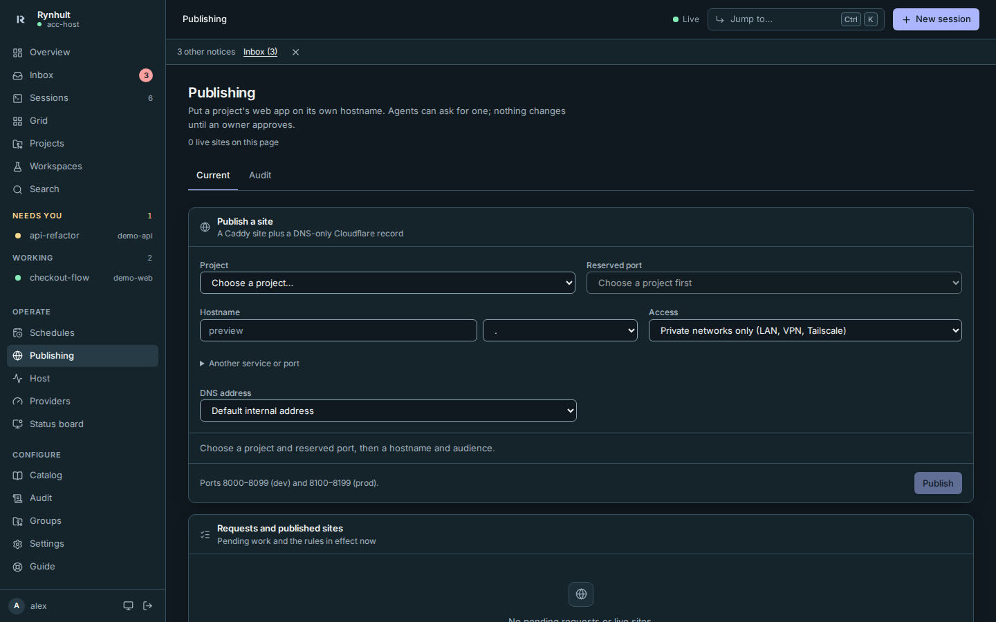Click the monitor icon beside alex

pyautogui.click(x=128, y=606)
